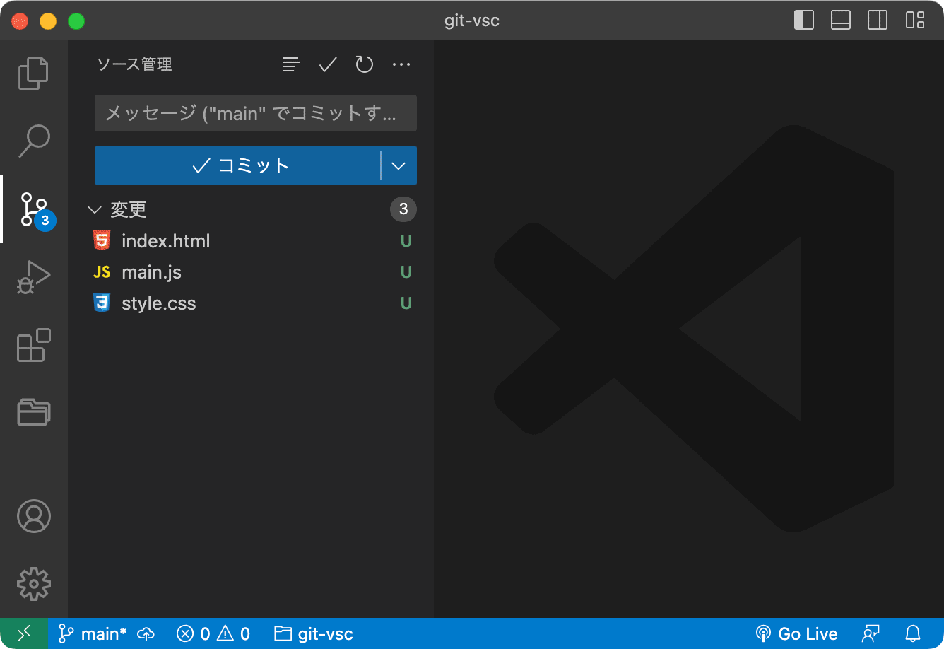Viewport: 944px width, 649px height.
Task: Refresh the source control panel
Action: pos(364,64)
